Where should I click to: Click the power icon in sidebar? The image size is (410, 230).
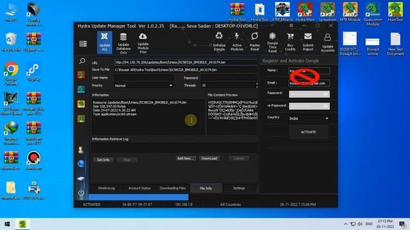pos(81,193)
